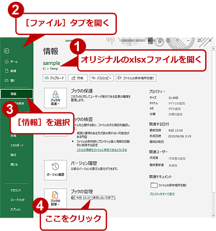
Task: Choose エクスポート (Export) in the sidebar
Action: [17, 146]
